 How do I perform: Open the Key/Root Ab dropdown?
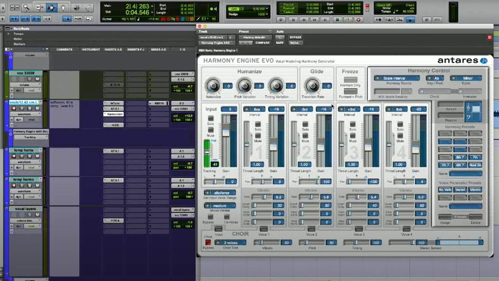pyautogui.click(x=435, y=78)
